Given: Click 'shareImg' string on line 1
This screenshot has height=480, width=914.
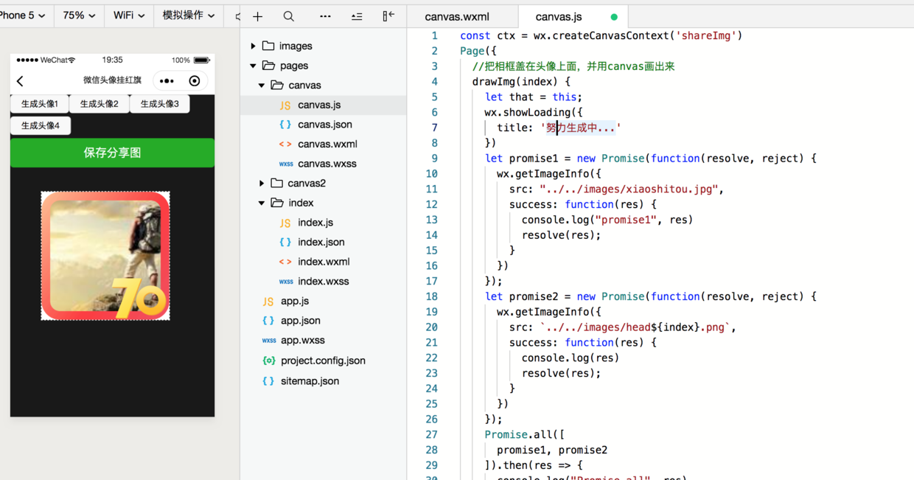Looking at the screenshot, I should coord(706,35).
